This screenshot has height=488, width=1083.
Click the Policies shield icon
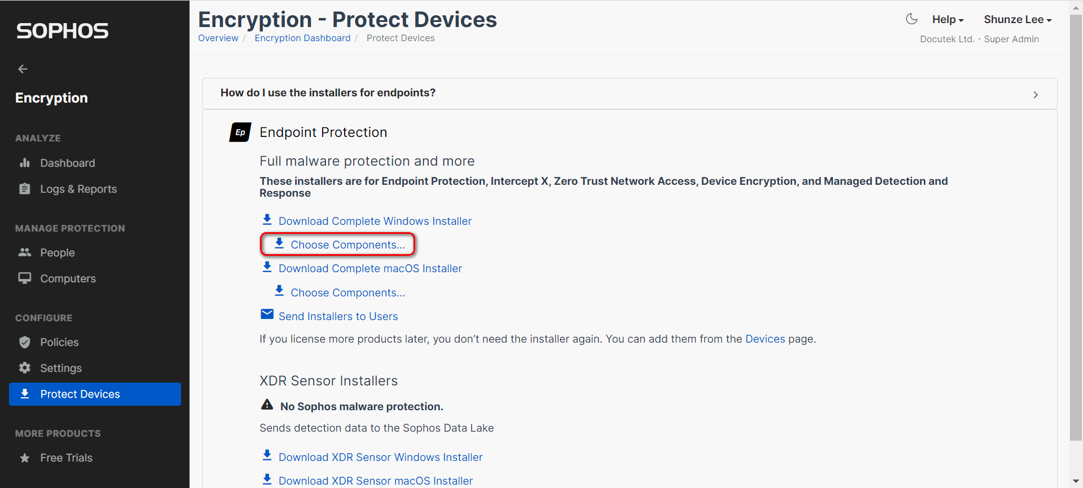[25, 342]
